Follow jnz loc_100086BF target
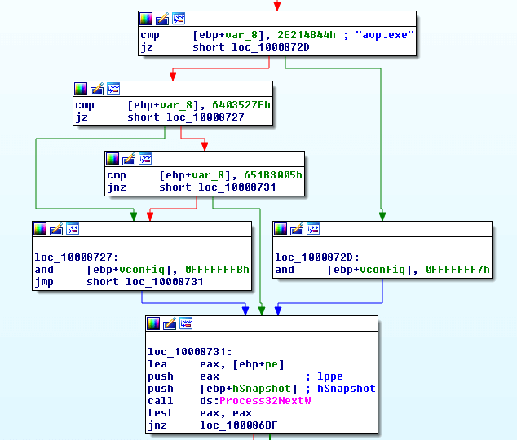The image size is (517, 440). pos(239,425)
